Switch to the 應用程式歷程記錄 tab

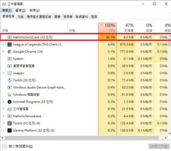pyautogui.click(x=39, y=17)
